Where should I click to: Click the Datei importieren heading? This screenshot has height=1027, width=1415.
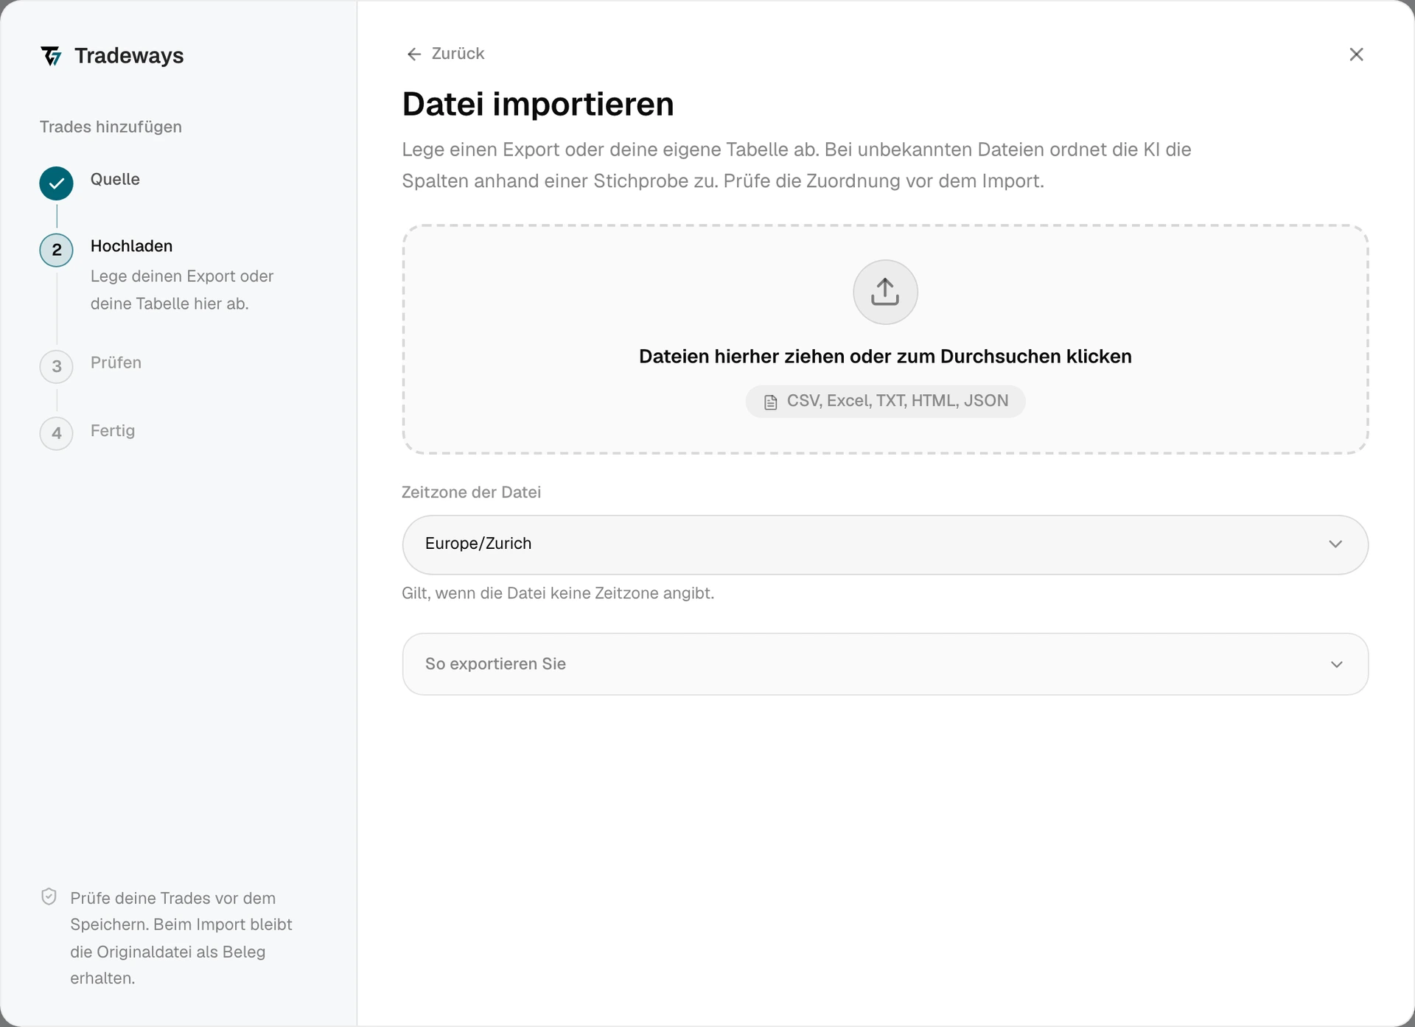pos(538,104)
